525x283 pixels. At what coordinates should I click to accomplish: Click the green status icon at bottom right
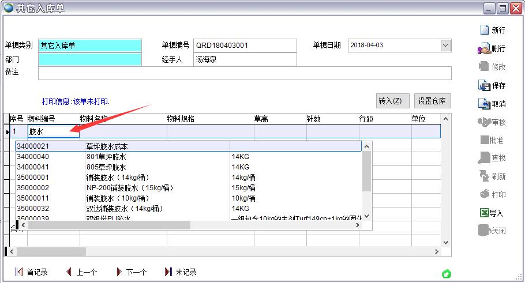pos(446,274)
